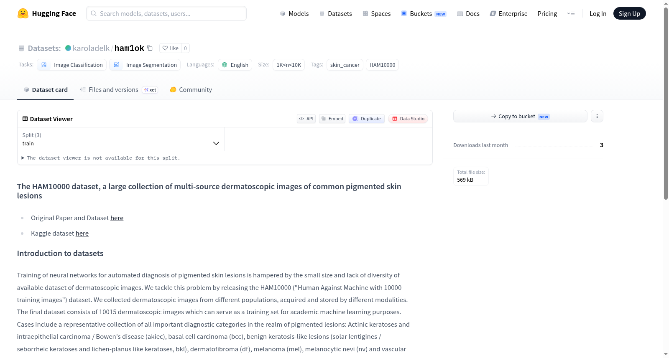Copy dataset name with the copy icon
Image resolution: width=669 pixels, height=358 pixels.
click(x=150, y=48)
